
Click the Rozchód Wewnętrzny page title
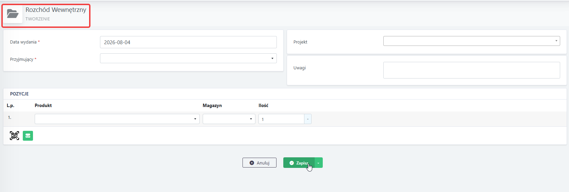point(56,10)
